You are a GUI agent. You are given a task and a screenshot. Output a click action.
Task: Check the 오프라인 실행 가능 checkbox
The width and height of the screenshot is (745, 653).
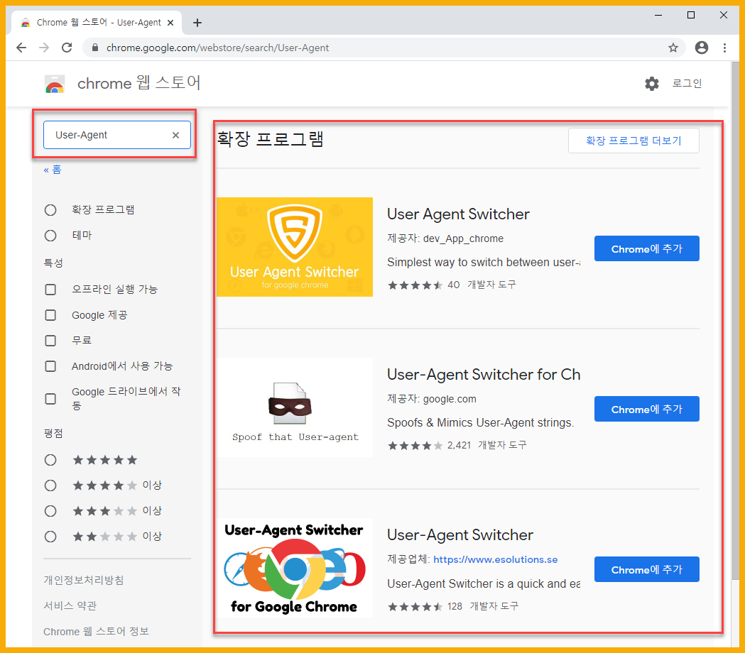[50, 290]
